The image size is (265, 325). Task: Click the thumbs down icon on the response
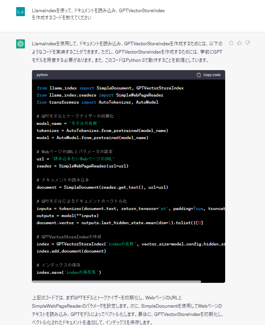point(248,43)
